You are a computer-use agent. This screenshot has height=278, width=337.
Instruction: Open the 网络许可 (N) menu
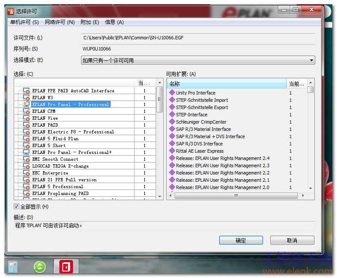[60, 22]
